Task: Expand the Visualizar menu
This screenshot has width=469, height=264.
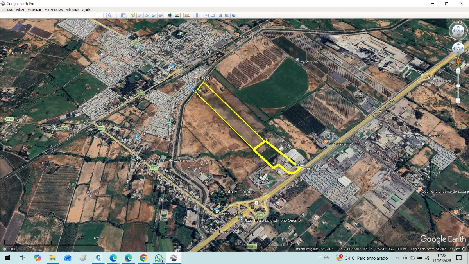Action: point(34,9)
